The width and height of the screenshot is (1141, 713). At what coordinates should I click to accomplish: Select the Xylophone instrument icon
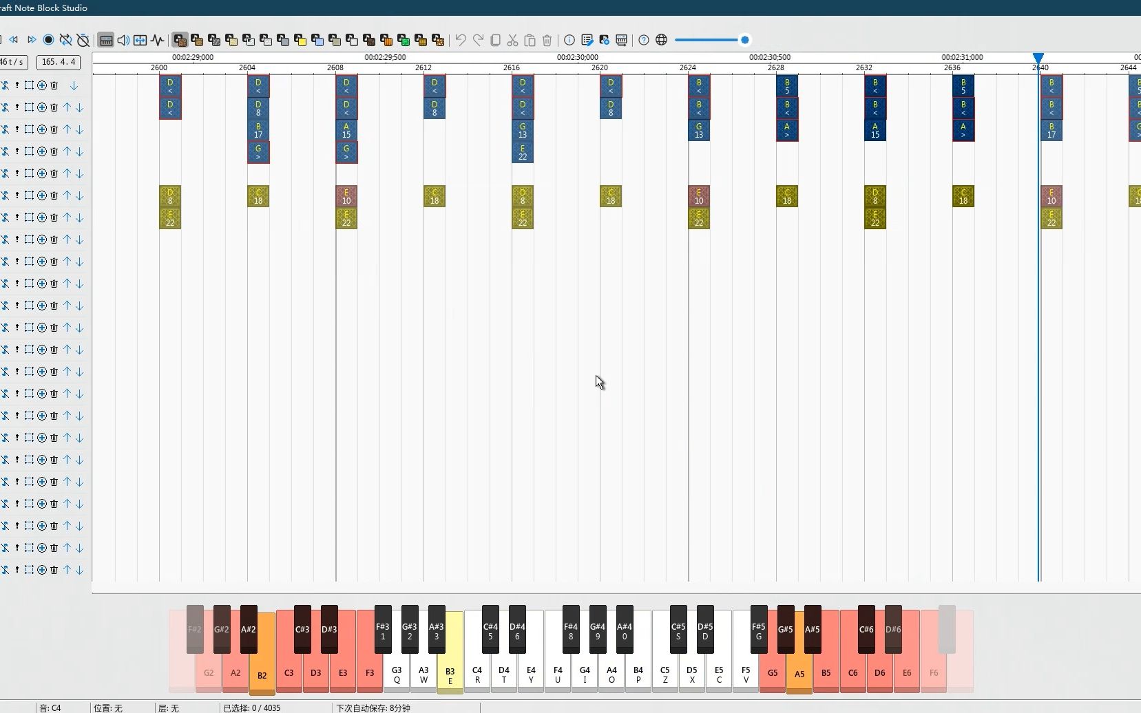click(335, 40)
